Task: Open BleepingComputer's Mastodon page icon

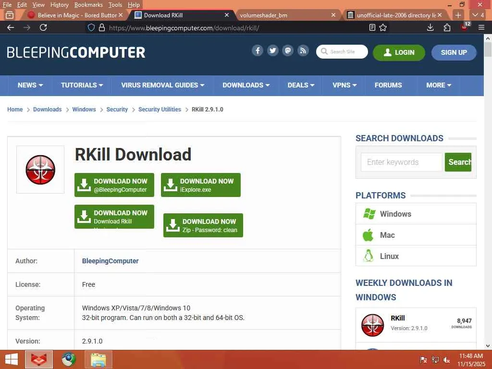Action: (288, 51)
